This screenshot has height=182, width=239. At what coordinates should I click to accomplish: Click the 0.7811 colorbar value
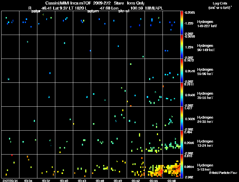point(189,84)
